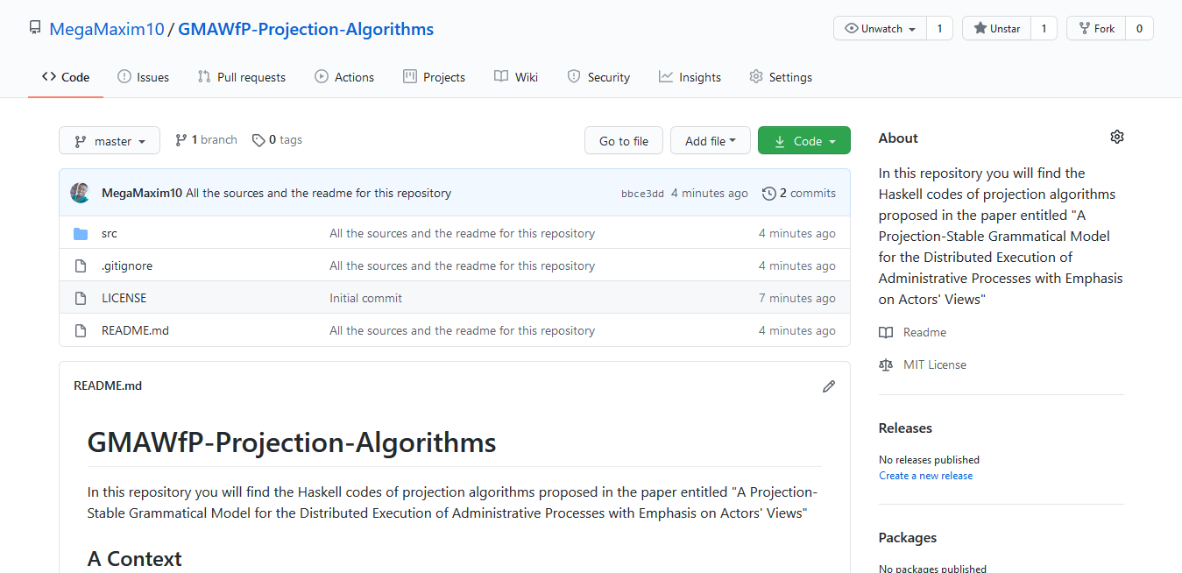Screen dimensions: 1182x573
Task: Click the scales icon beside MIT License
Action: (886, 364)
